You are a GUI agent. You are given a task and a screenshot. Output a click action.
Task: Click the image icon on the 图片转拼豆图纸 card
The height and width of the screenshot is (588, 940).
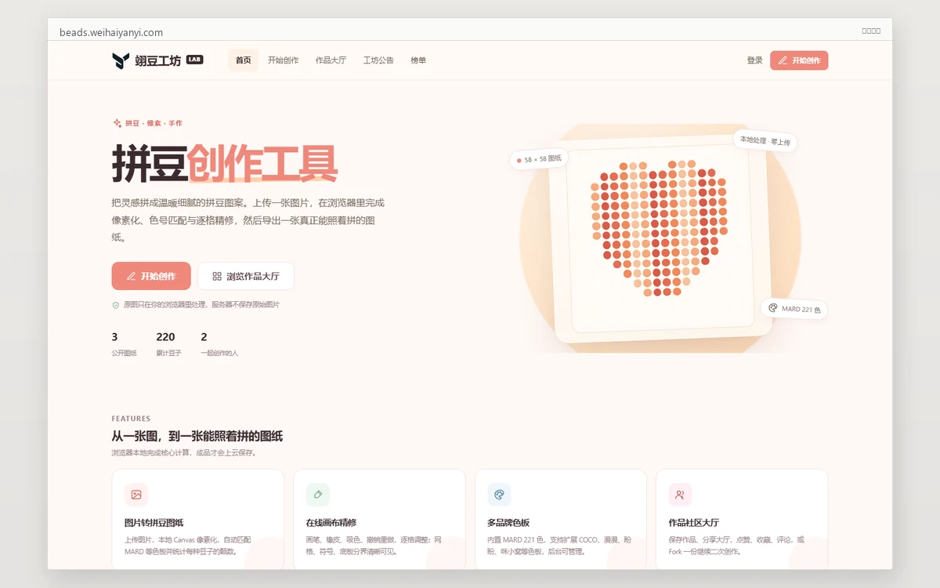136,495
